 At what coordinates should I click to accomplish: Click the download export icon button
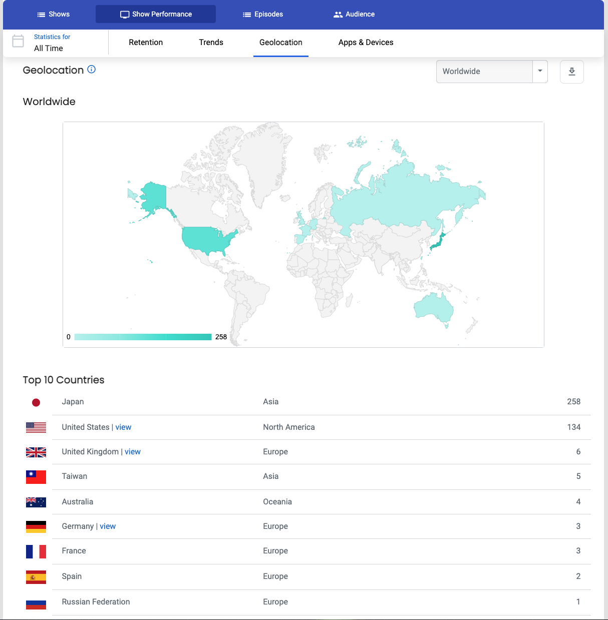pos(571,72)
